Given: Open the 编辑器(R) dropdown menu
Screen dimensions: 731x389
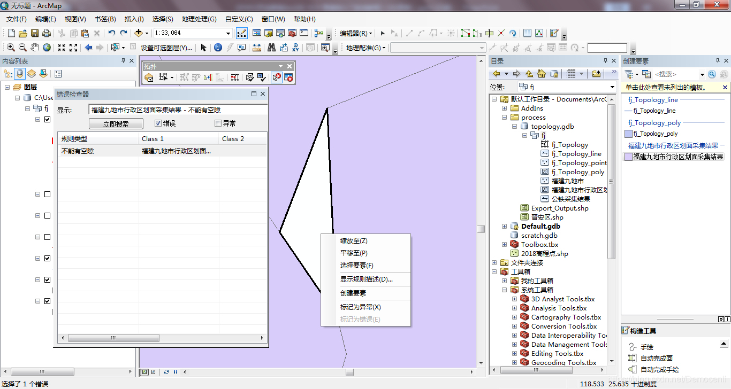Looking at the screenshot, I should (x=355, y=33).
